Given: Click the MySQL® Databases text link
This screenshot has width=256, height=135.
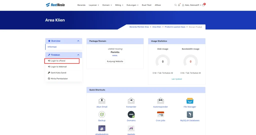Looking at the screenshot, I should point(190,121).
